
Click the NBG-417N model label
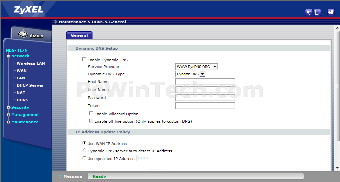(x=17, y=50)
